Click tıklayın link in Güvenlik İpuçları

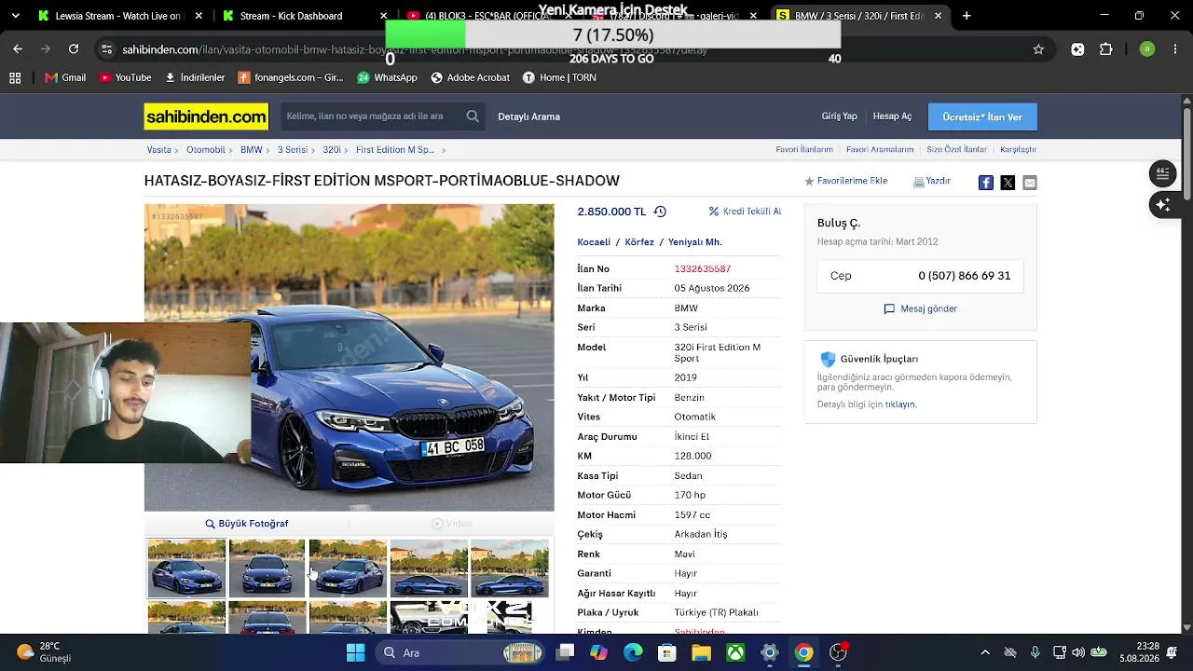tap(900, 404)
